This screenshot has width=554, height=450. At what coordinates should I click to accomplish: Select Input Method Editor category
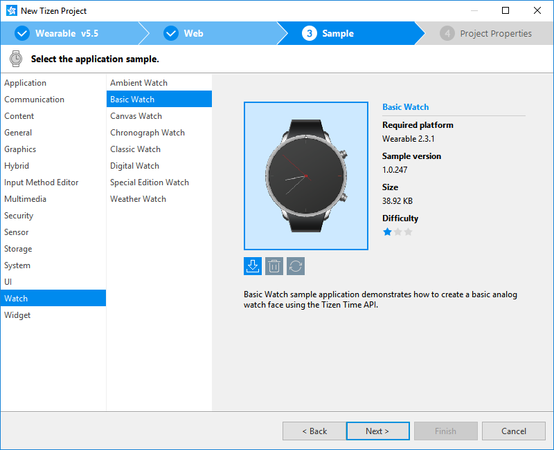[42, 182]
